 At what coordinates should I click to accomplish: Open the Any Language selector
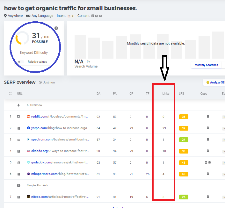40,16
